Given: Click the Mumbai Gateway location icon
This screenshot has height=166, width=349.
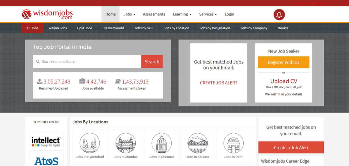Looking at the screenshot, I should pos(126,143).
